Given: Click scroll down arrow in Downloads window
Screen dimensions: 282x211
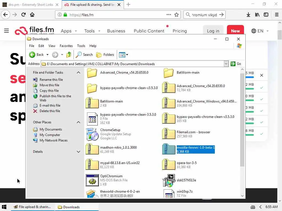Looking at the screenshot, I should pyautogui.click(x=242, y=196).
